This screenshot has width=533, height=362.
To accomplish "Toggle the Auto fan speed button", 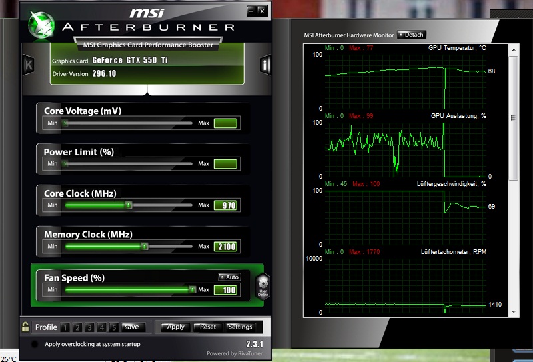I will pyautogui.click(x=229, y=277).
